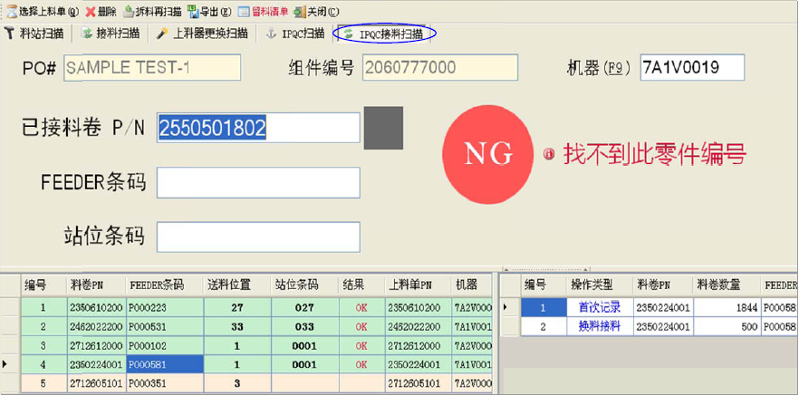799x396 pixels.
Task: Click the red X 删除 icon
Action: (x=91, y=11)
